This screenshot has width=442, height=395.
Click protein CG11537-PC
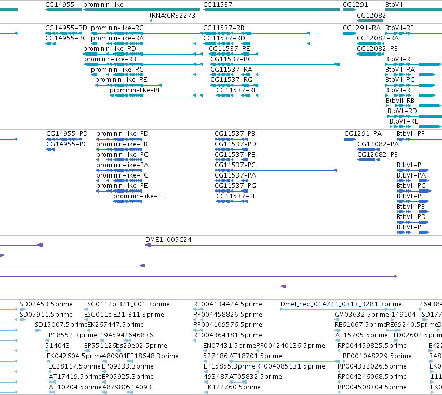coord(235,165)
